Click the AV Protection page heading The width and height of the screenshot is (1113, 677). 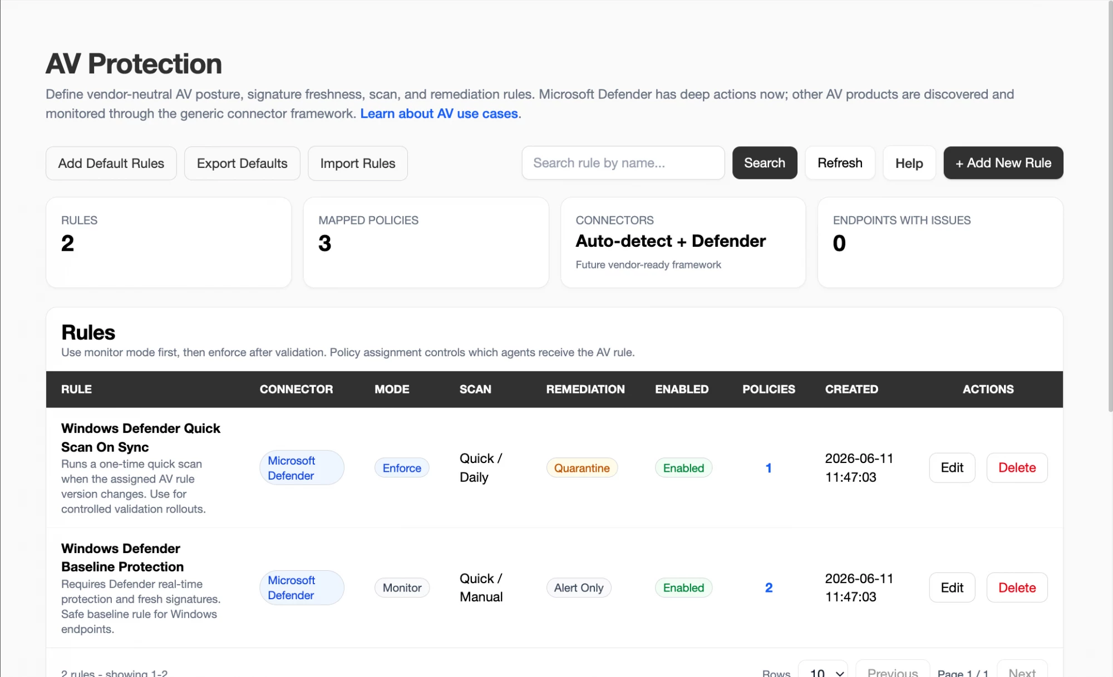tap(134, 63)
